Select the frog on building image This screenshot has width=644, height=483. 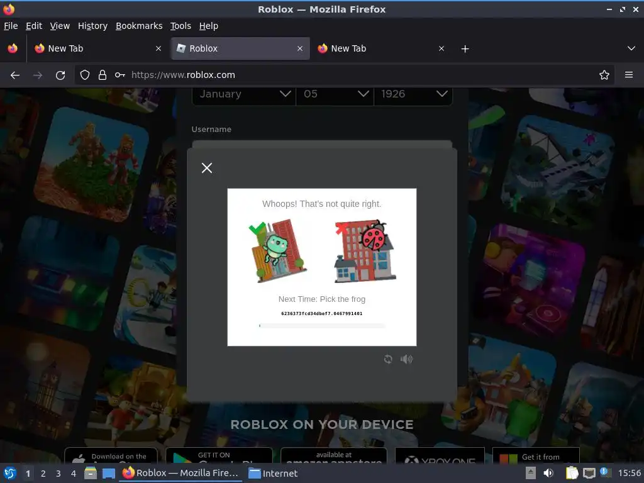tap(278, 252)
